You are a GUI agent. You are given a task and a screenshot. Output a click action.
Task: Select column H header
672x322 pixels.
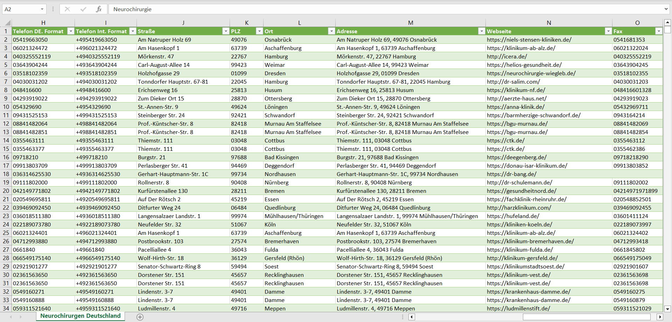pyautogui.click(x=43, y=23)
